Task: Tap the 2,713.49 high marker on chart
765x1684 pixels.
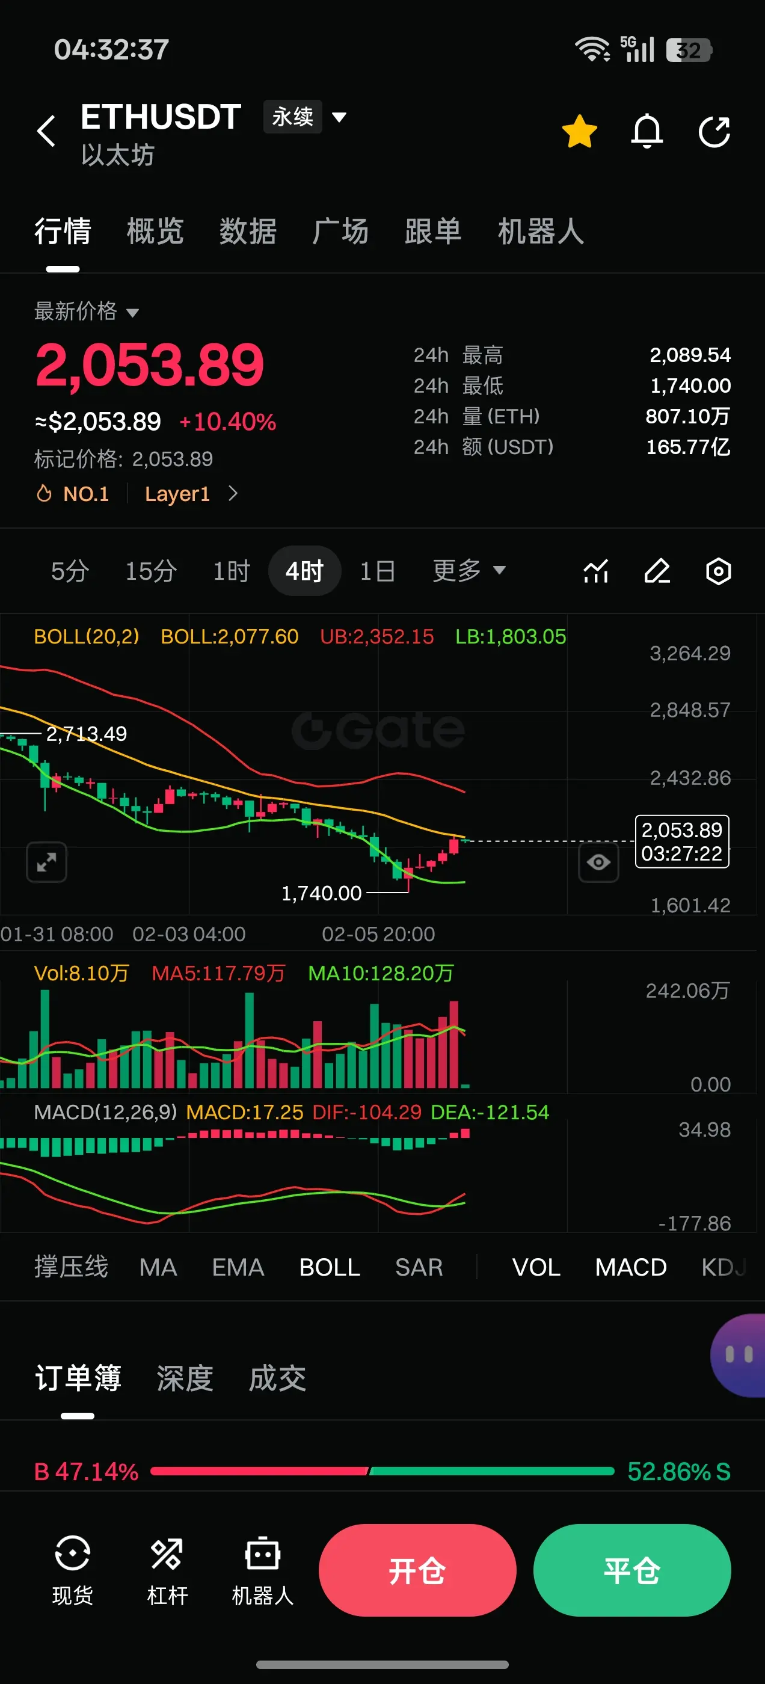Action: pos(87,734)
